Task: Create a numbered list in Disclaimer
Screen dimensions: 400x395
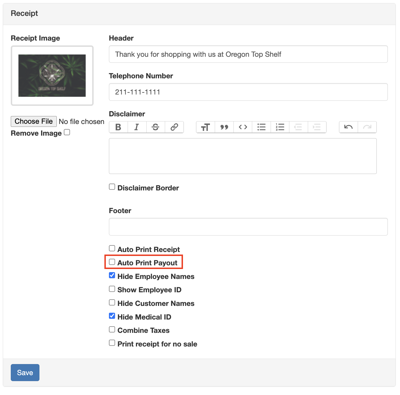Action: (x=280, y=127)
